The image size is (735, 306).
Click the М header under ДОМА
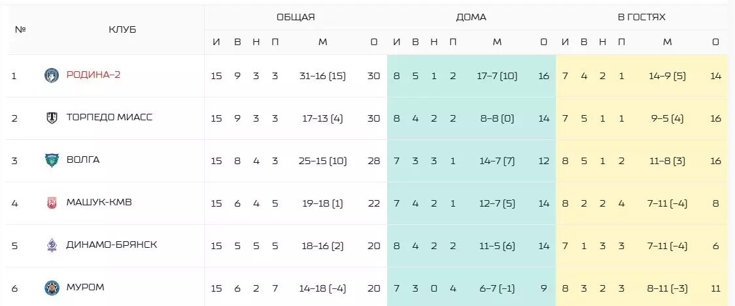[497, 42]
